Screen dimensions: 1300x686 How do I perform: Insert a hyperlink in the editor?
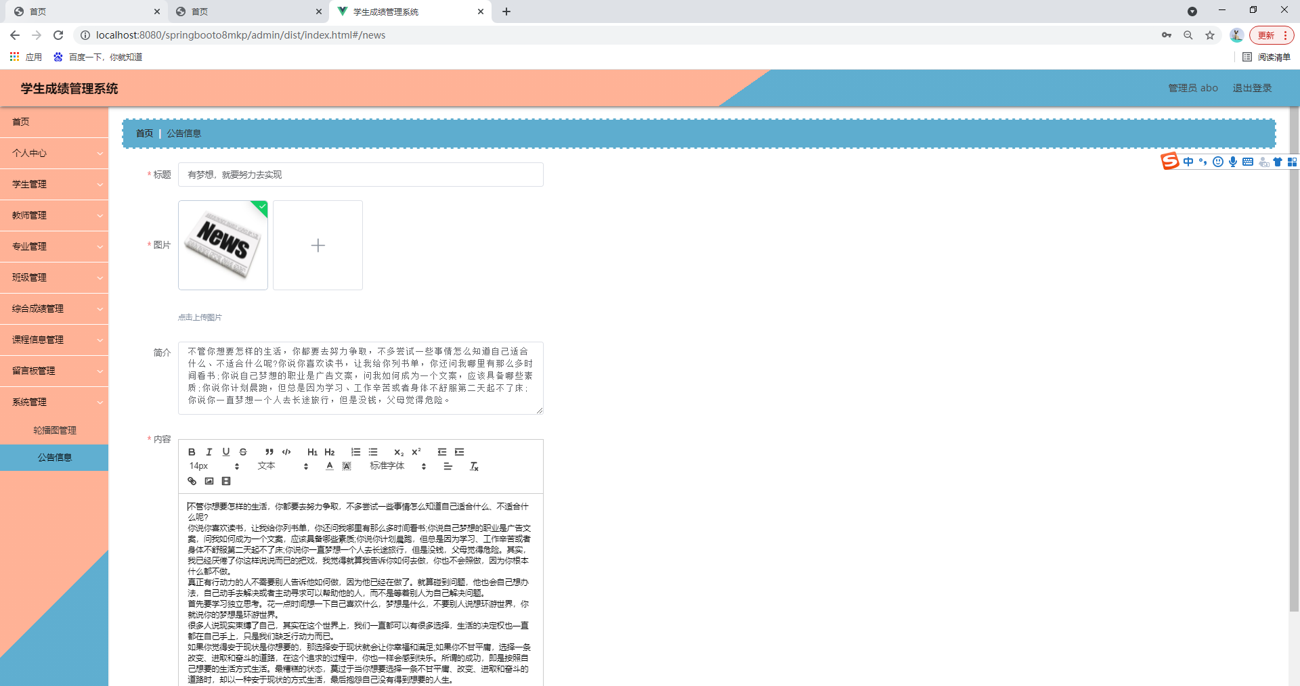coord(192,481)
